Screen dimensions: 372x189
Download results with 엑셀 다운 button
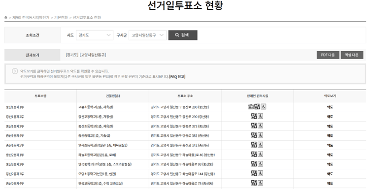[x=352, y=55]
